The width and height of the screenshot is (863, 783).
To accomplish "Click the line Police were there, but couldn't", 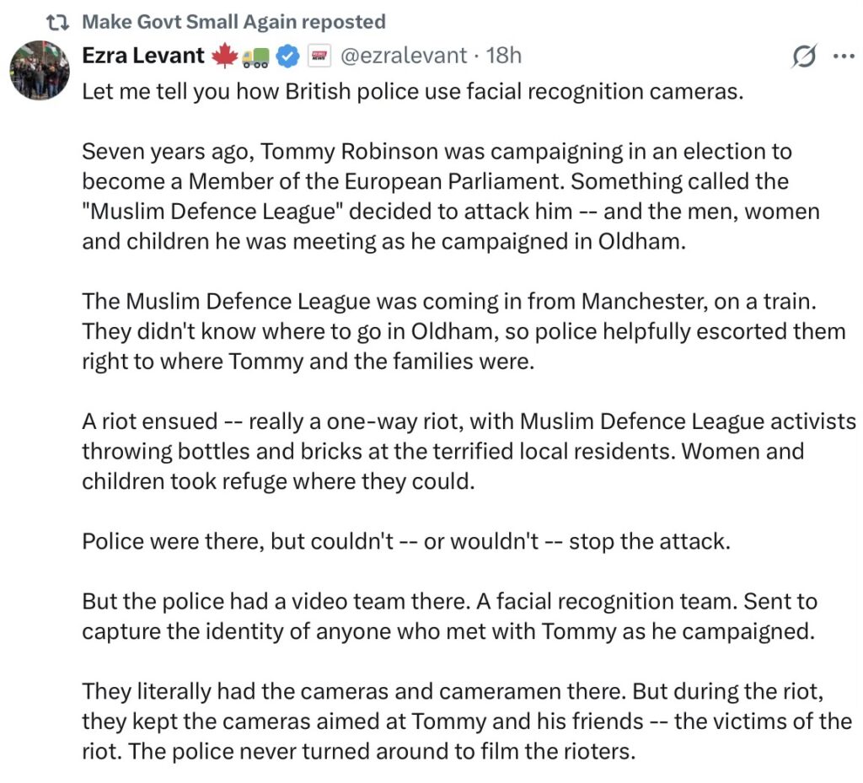I will pyautogui.click(x=406, y=541).
